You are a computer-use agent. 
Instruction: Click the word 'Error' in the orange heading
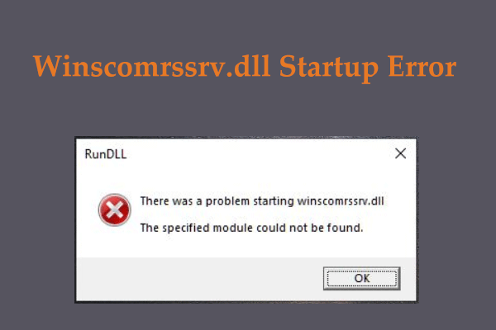tap(422, 66)
